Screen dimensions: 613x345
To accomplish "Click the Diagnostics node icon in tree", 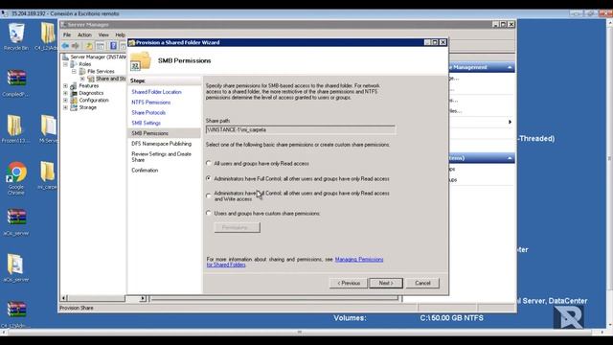I will click(x=74, y=93).
